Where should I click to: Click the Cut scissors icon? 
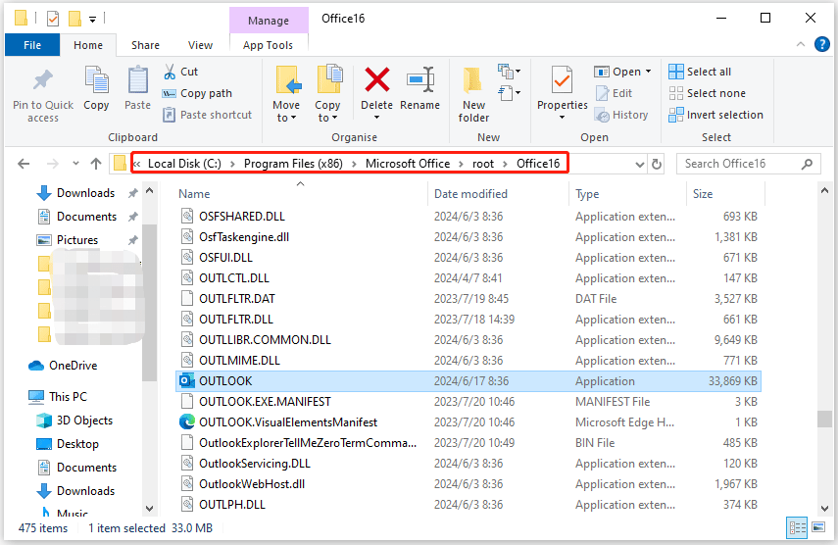[169, 72]
